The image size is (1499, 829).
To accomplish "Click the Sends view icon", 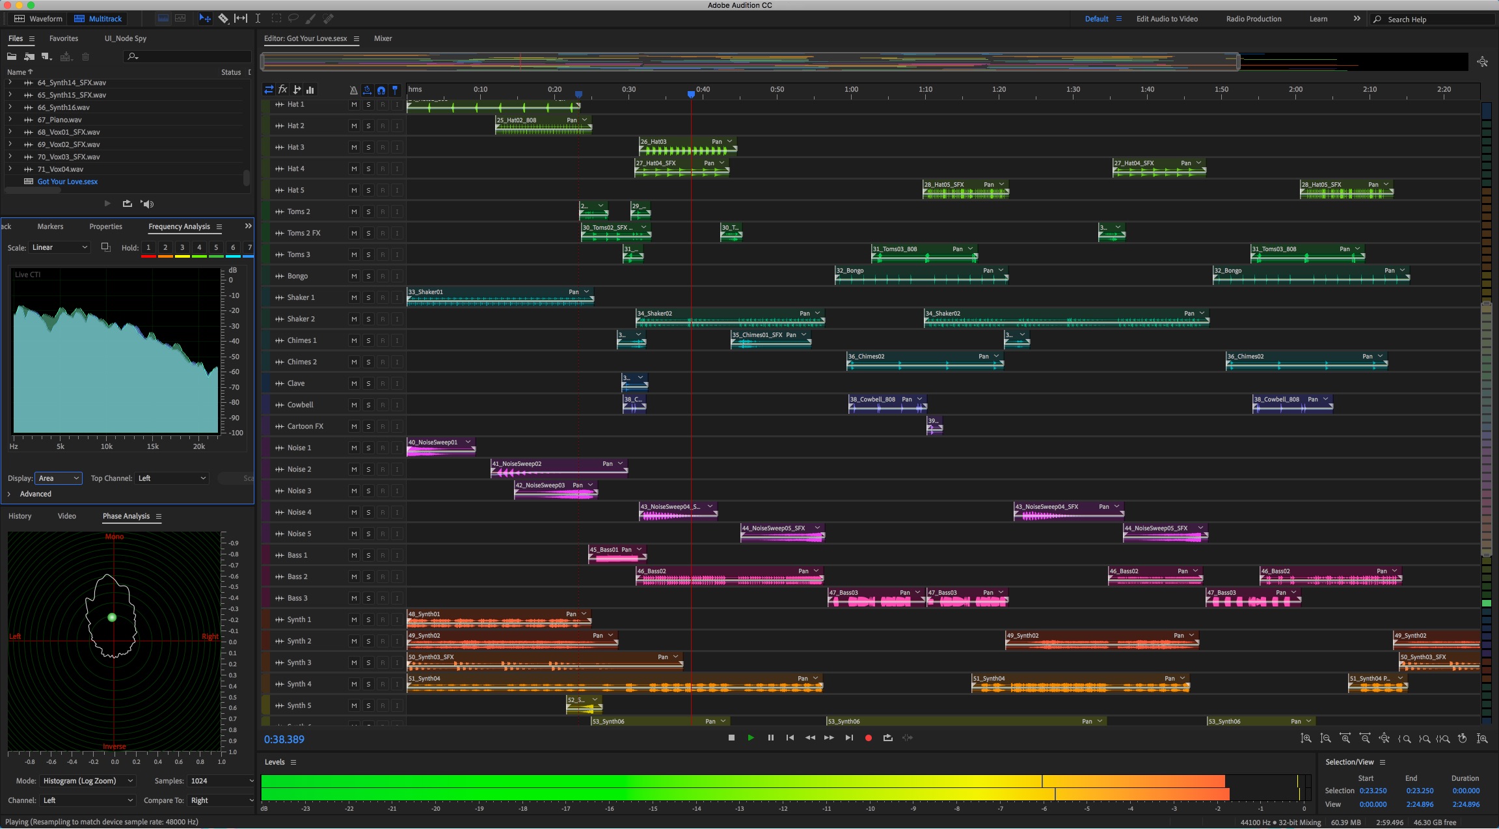I will point(297,90).
